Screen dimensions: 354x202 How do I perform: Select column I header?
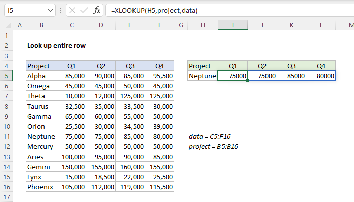tap(233, 25)
